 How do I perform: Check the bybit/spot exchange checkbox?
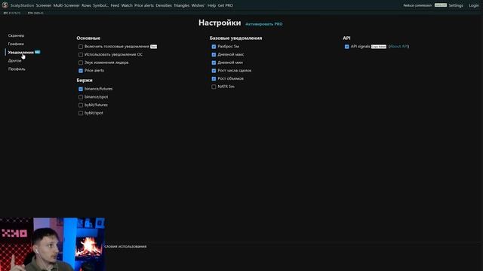[x=81, y=113]
